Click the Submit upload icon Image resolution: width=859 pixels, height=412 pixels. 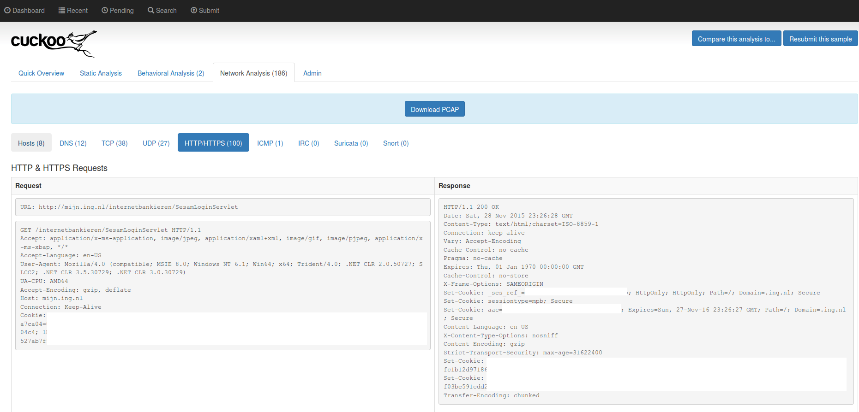pos(194,10)
